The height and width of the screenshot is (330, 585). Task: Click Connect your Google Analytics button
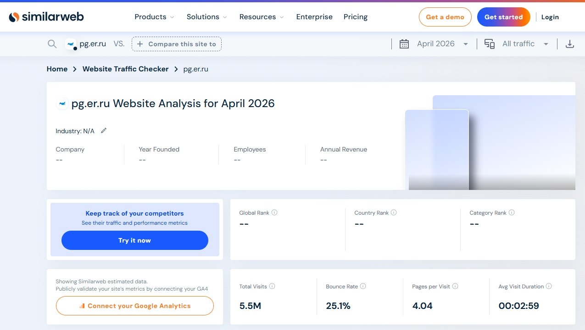coord(135,306)
